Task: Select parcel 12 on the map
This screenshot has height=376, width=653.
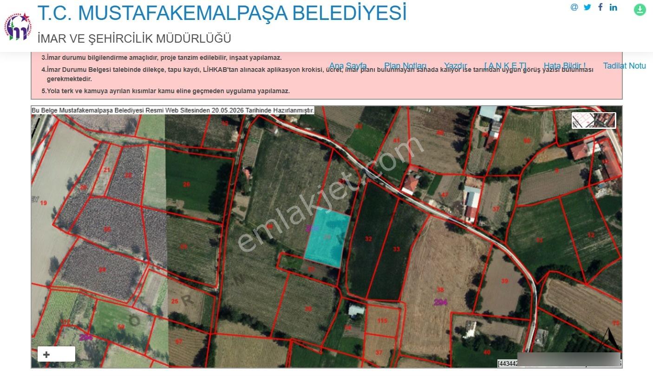Action: point(591,236)
